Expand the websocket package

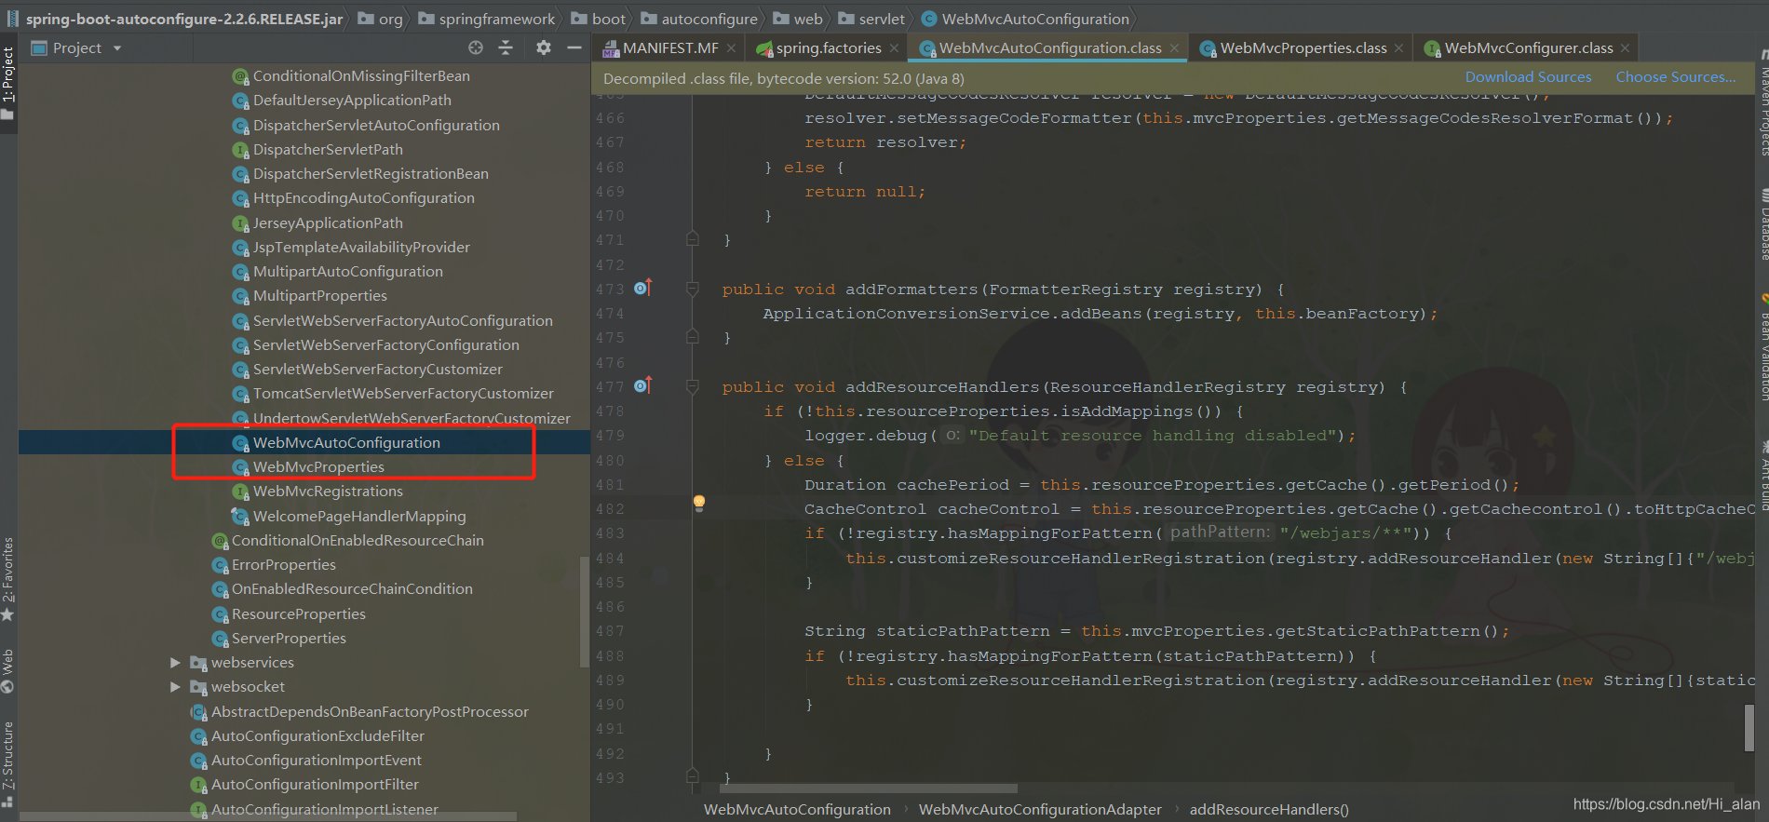175,687
